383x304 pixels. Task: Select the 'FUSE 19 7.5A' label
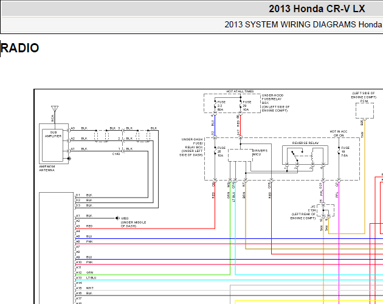point(345,151)
